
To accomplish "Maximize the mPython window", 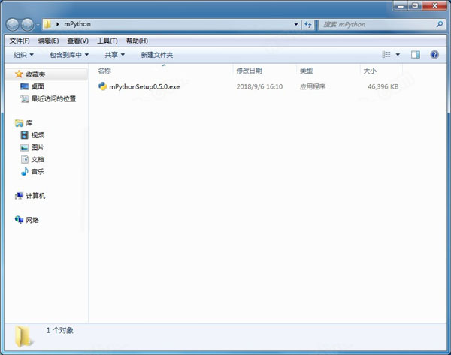I will tap(415, 5).
